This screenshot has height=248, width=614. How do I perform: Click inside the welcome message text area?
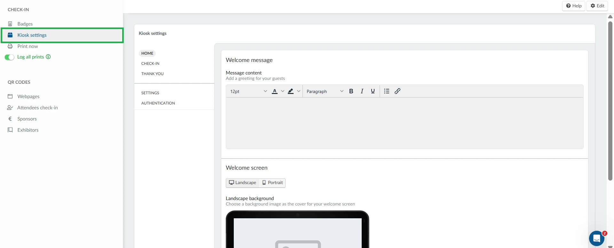click(x=405, y=123)
